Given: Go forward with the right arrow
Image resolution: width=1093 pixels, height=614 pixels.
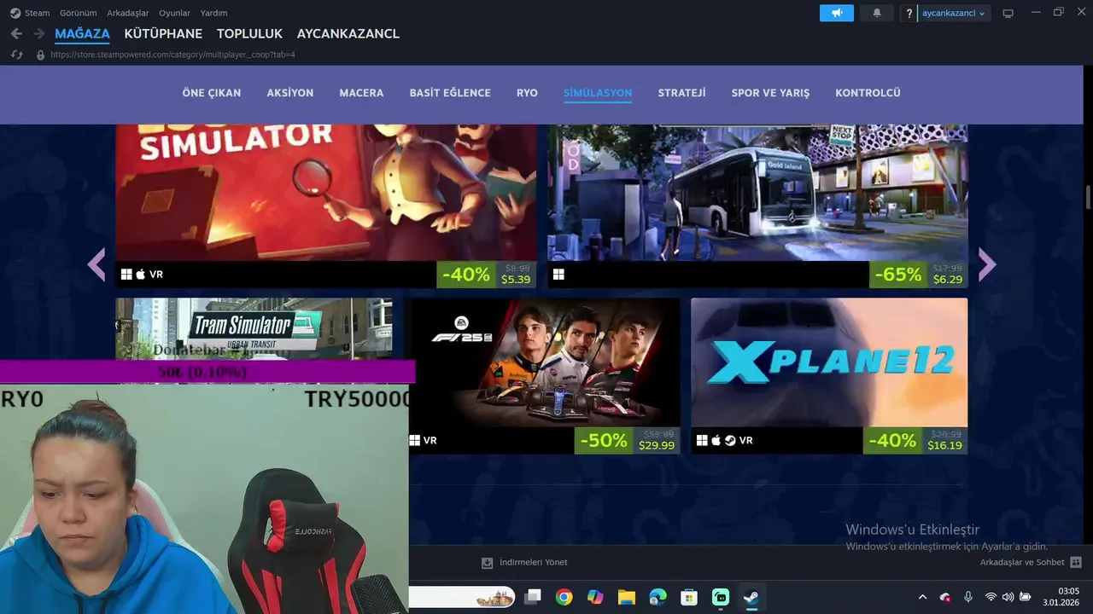Looking at the screenshot, I should (38, 33).
